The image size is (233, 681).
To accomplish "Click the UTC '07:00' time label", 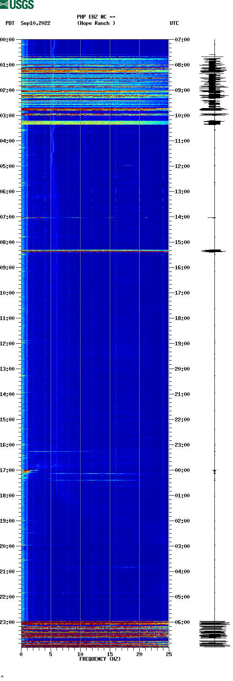I will pos(182,40).
